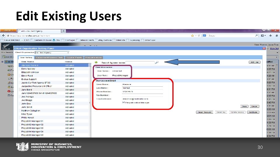This screenshot has width=280, height=157.
Task: Open the address bar history dropdown arrow
Action: point(196,35)
